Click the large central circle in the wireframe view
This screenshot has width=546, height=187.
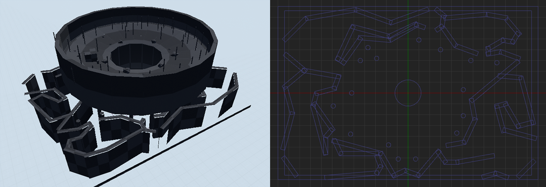coord(407,80)
